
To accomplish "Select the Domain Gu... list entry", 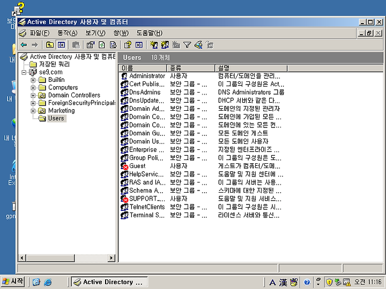I will pyautogui.click(x=147, y=133).
